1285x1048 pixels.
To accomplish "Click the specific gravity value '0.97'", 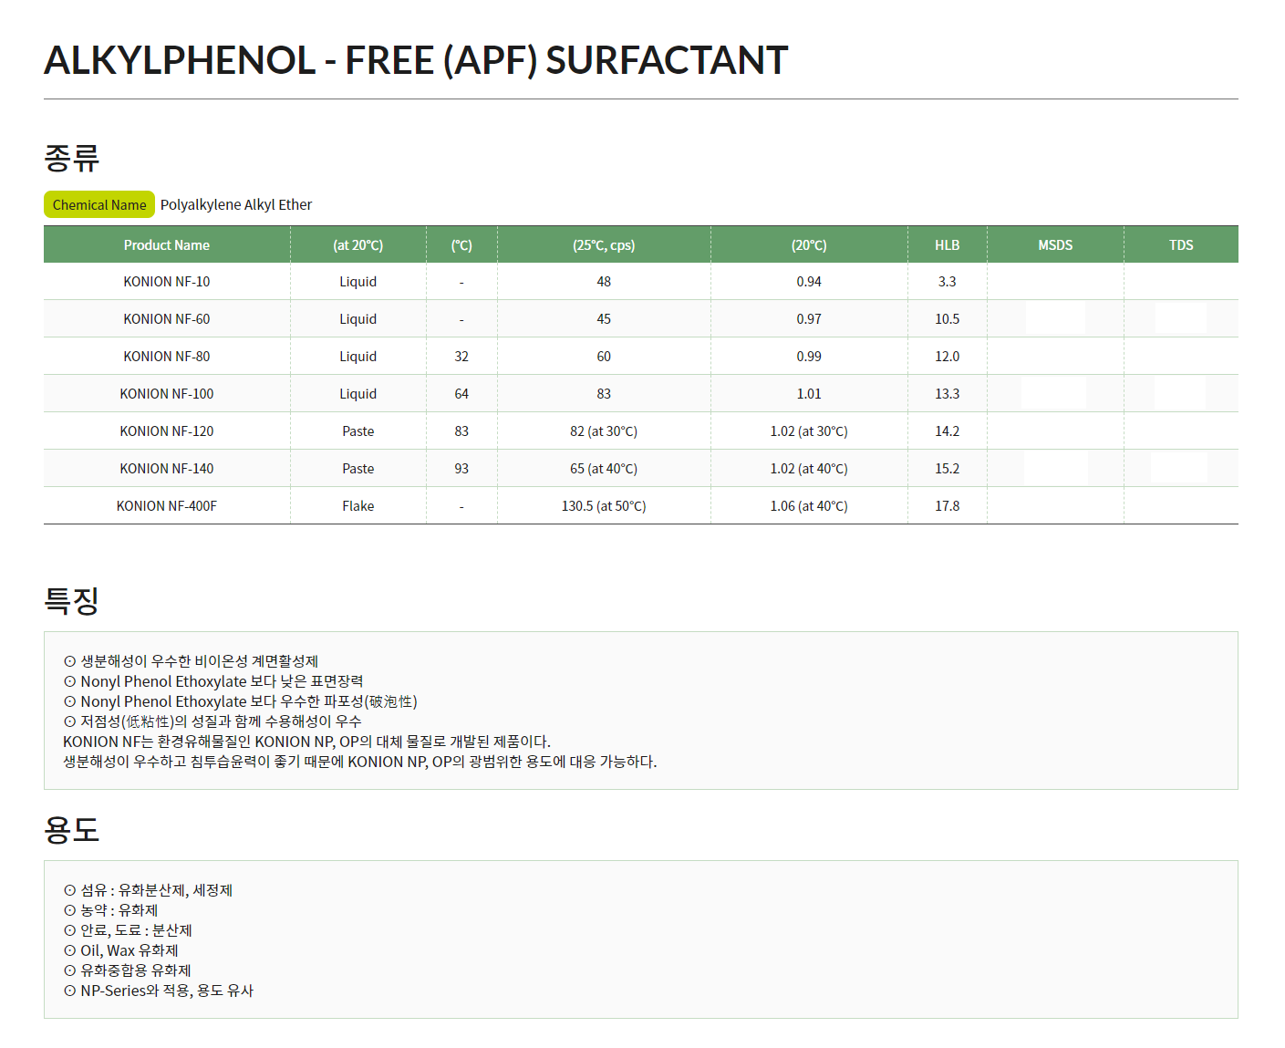I will point(809,319).
